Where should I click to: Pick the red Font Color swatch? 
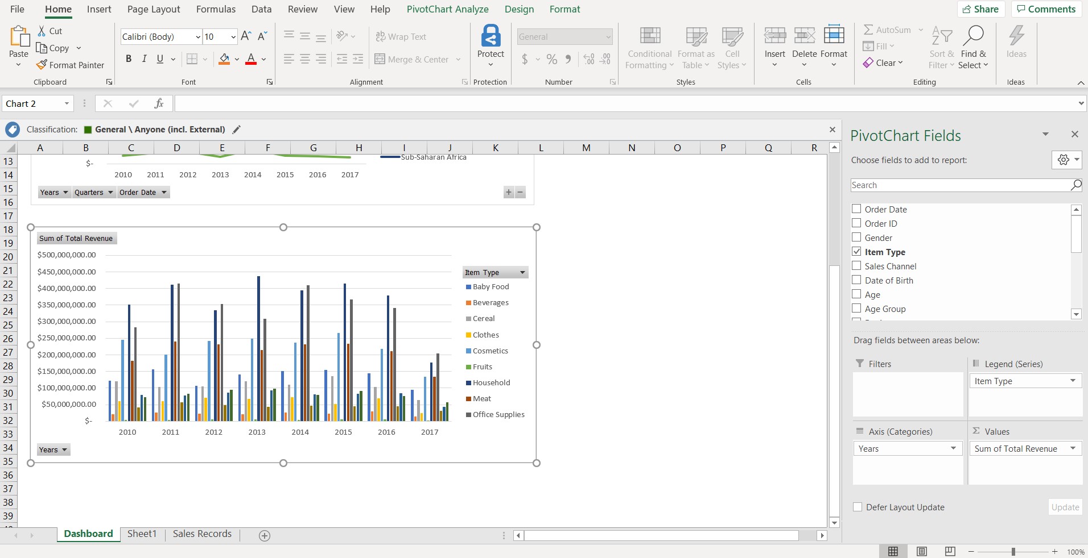pos(252,63)
